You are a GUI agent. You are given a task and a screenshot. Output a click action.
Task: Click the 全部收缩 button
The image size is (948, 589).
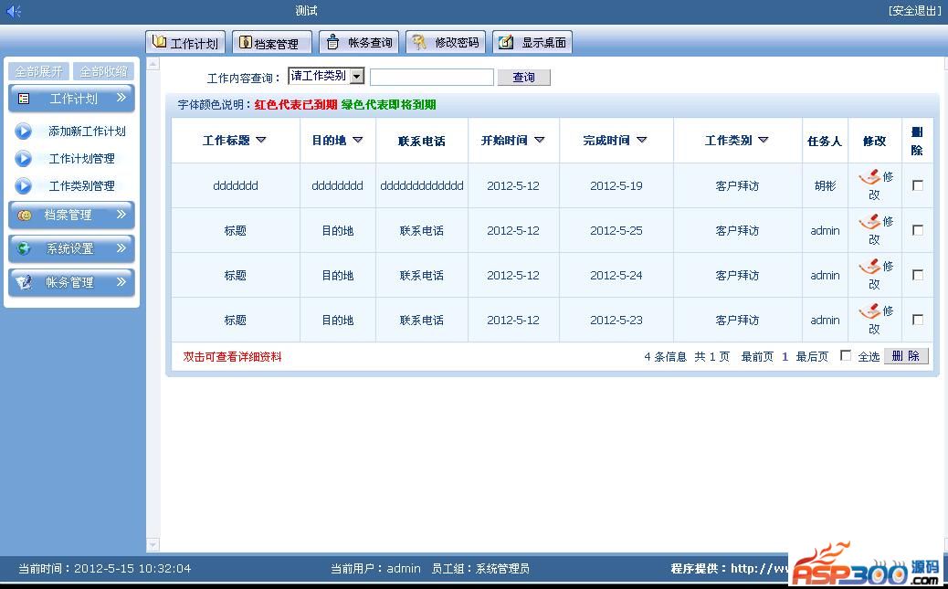103,71
